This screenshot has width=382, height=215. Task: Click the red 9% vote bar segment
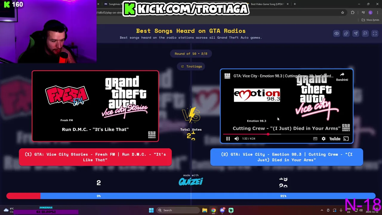click(x=23, y=196)
